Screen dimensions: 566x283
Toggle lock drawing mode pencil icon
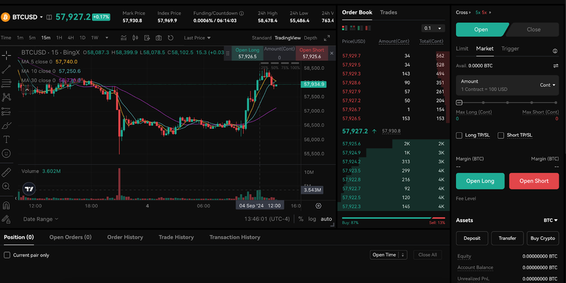point(7,219)
